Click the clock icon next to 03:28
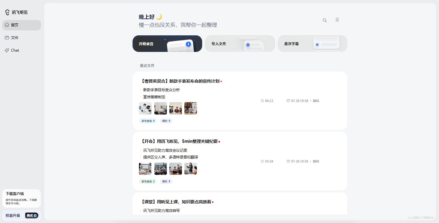The width and height of the screenshot is (439, 223). click(262, 161)
